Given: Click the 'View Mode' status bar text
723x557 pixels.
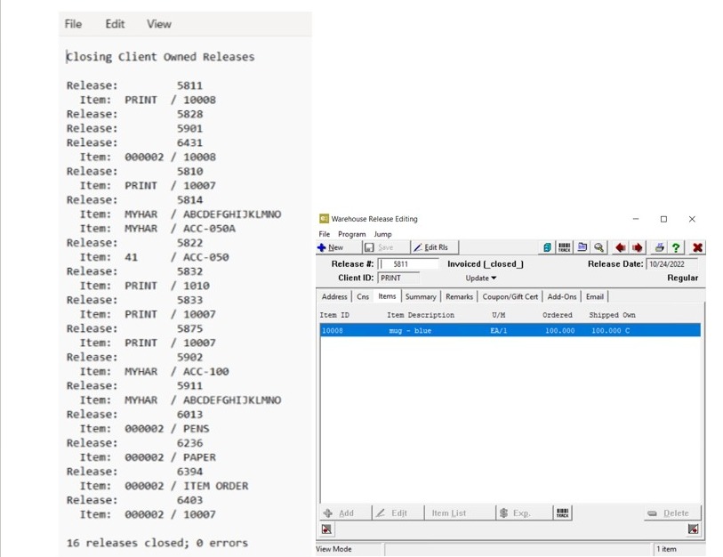Looking at the screenshot, I should (x=333, y=549).
